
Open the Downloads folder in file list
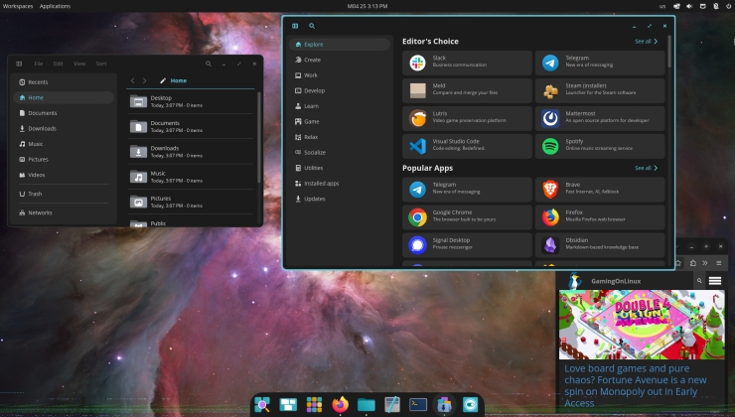point(166,150)
